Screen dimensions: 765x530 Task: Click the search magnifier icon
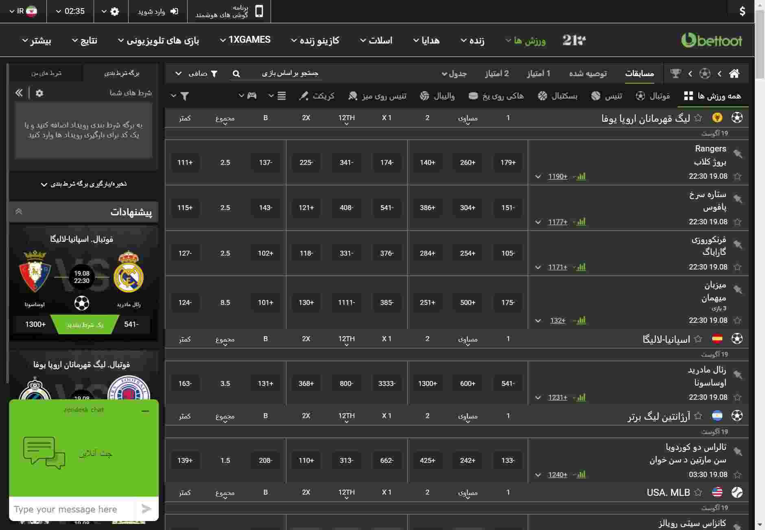click(236, 74)
